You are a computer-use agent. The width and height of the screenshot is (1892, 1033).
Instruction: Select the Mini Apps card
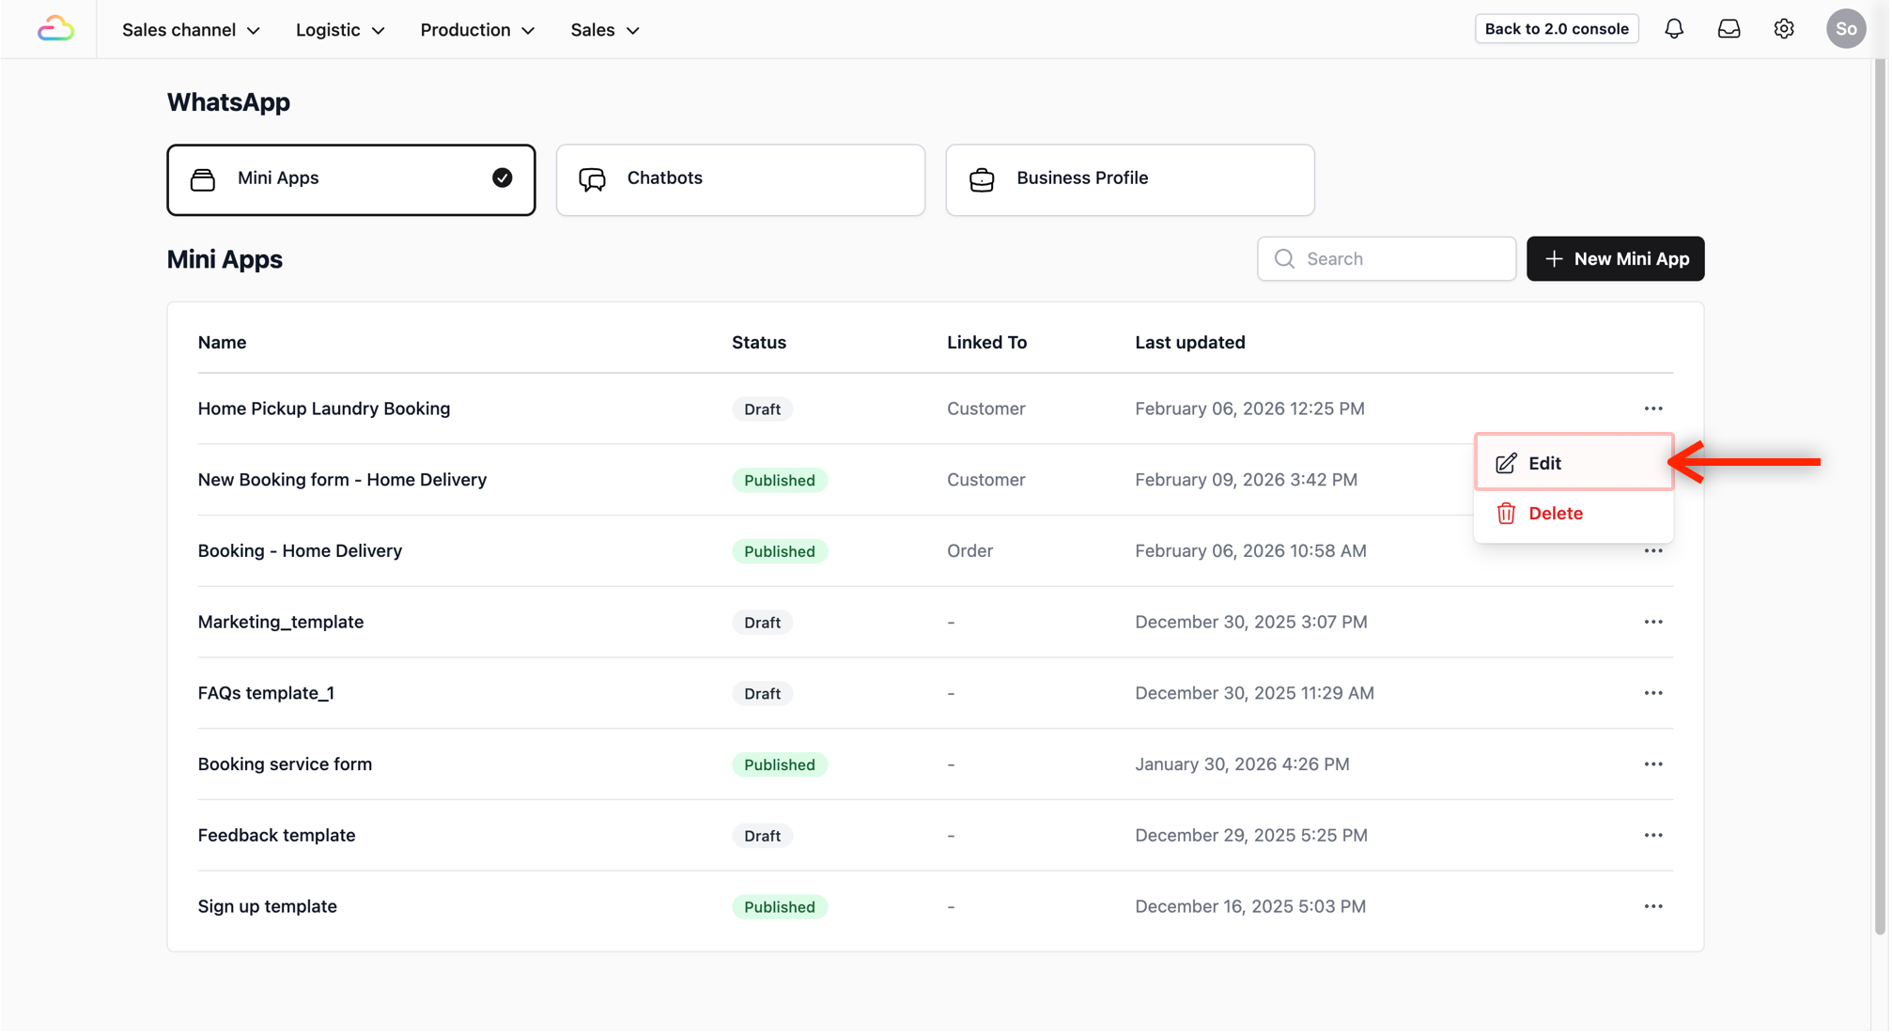coord(350,179)
